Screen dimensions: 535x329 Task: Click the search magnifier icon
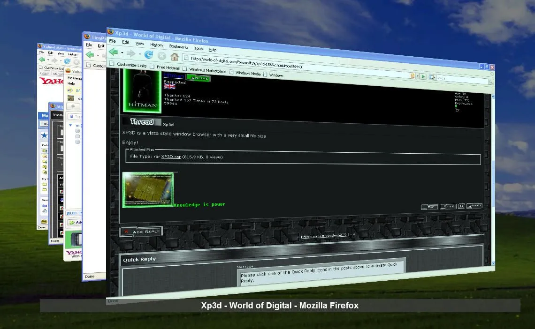tap(490, 82)
